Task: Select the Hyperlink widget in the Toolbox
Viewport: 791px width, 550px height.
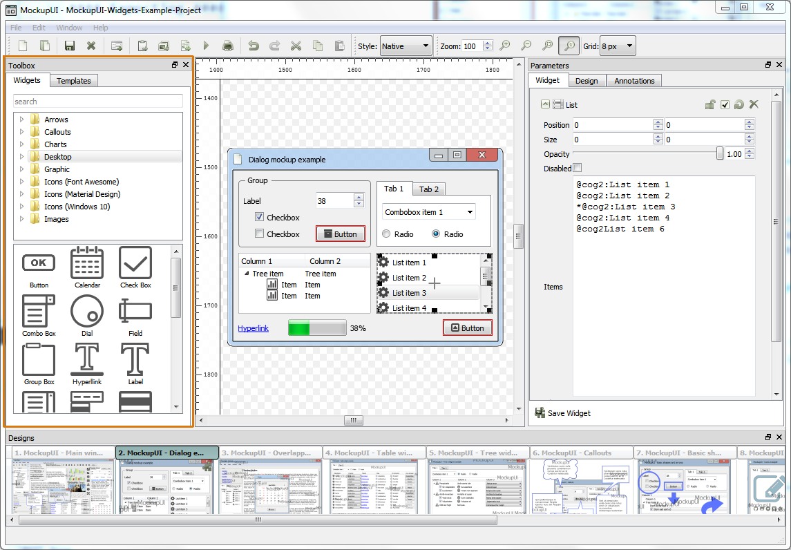Action: pyautogui.click(x=87, y=364)
